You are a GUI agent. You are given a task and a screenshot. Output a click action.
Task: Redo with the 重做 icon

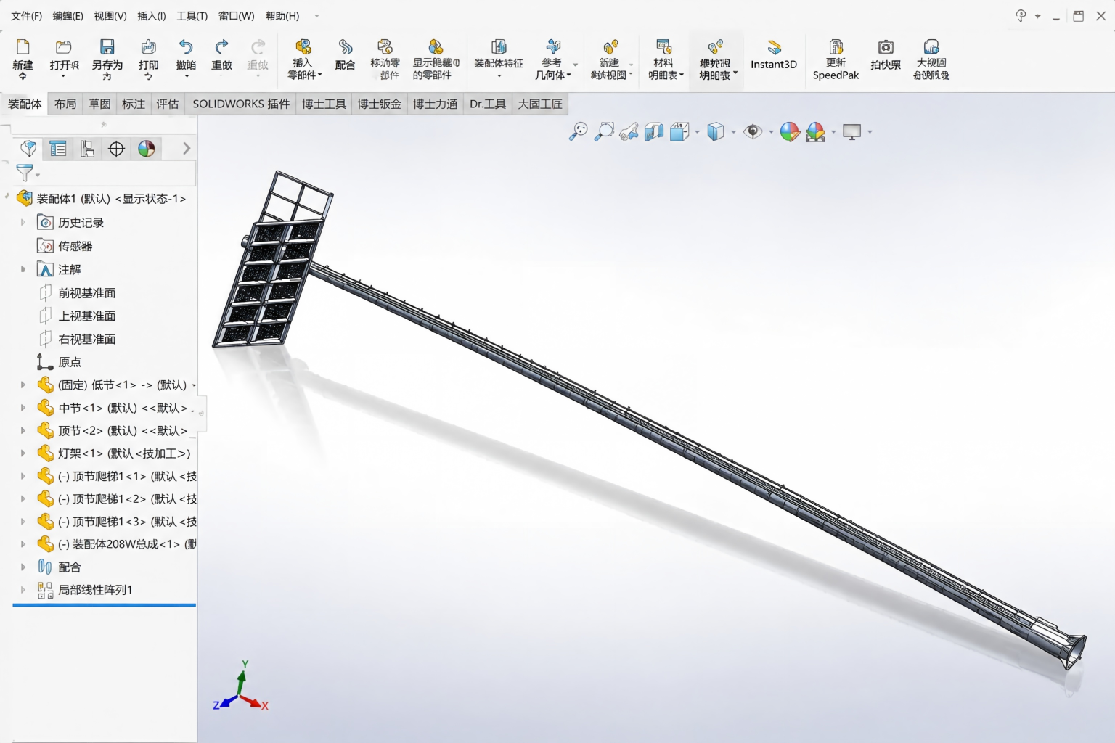point(221,47)
